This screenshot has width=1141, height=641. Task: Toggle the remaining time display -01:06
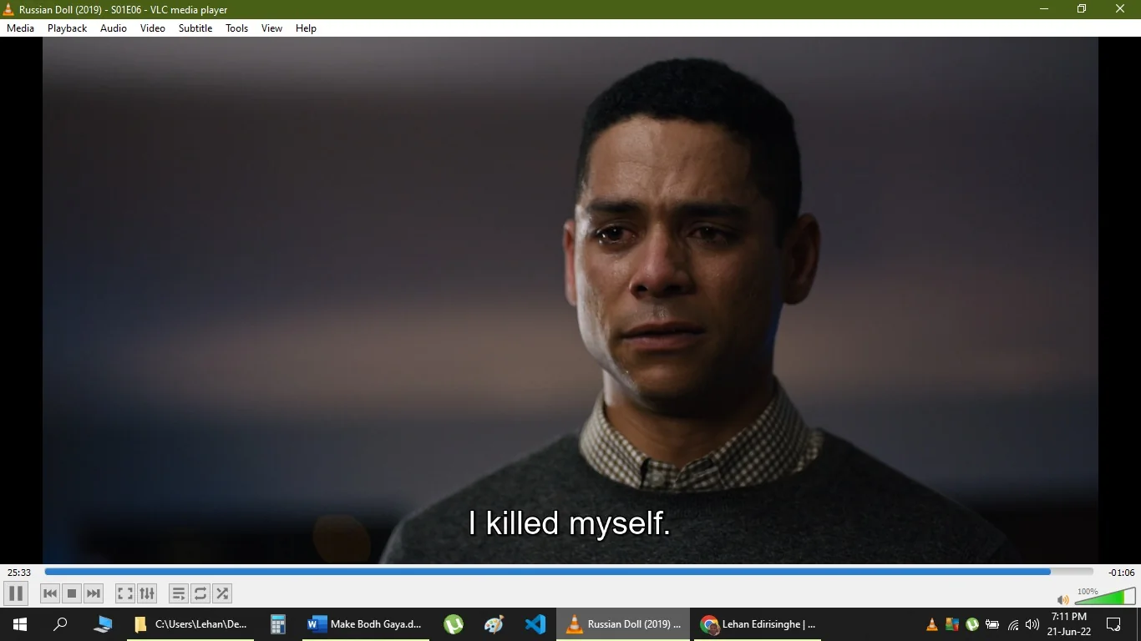1121,573
